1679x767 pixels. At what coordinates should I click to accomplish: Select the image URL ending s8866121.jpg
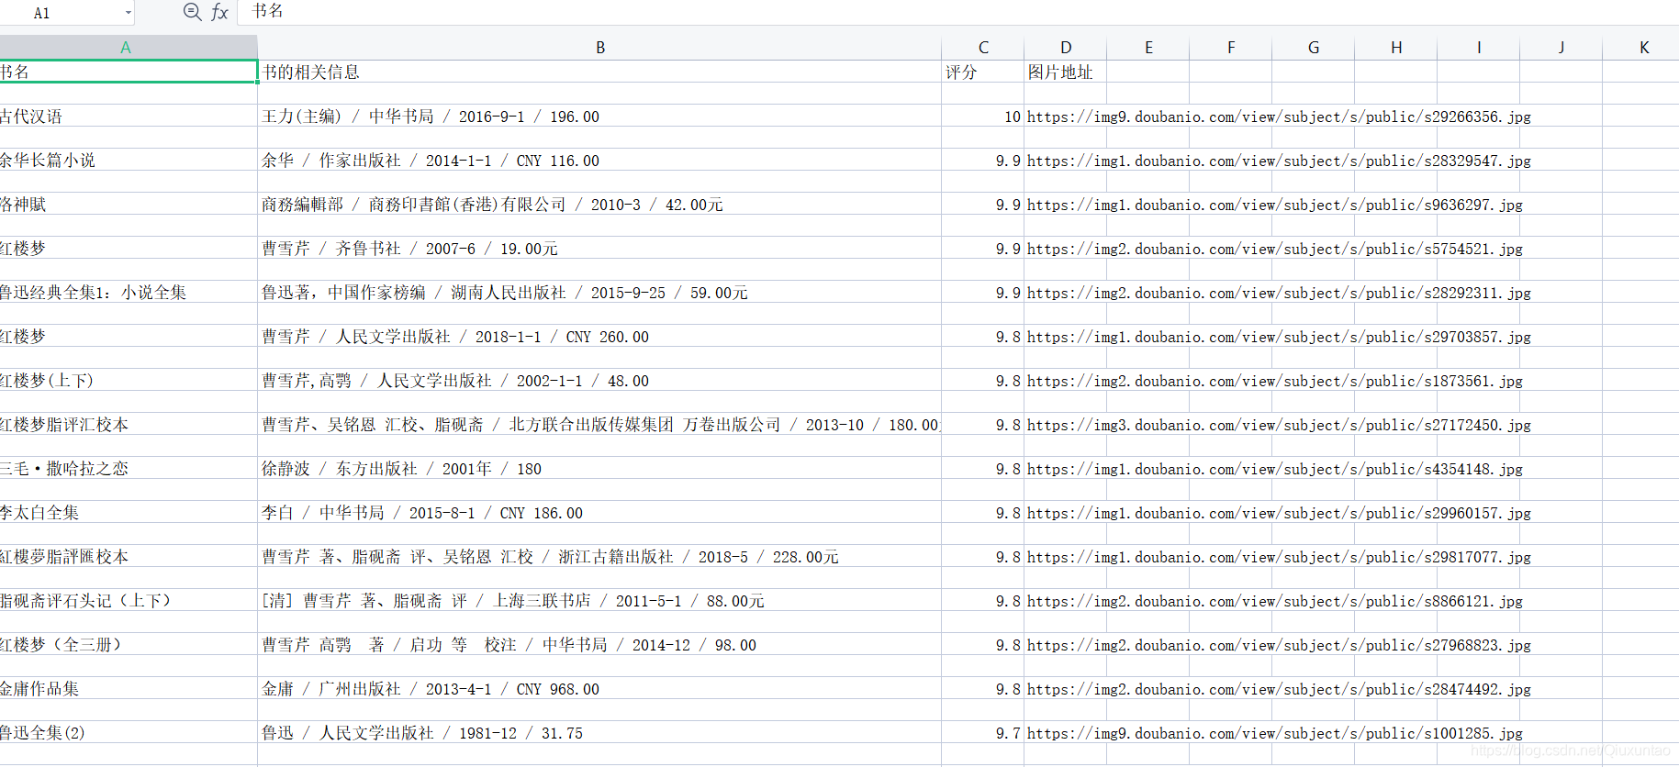pyautogui.click(x=1275, y=601)
